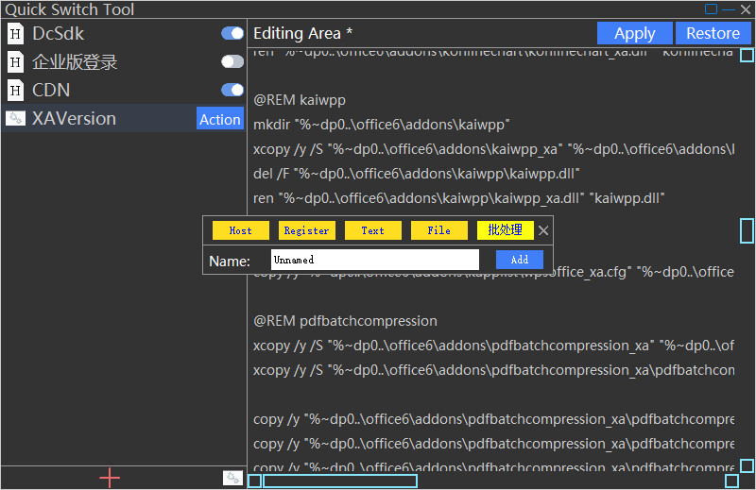756x490 pixels.
Task: Select the 批处理 type option
Action: (x=506, y=230)
